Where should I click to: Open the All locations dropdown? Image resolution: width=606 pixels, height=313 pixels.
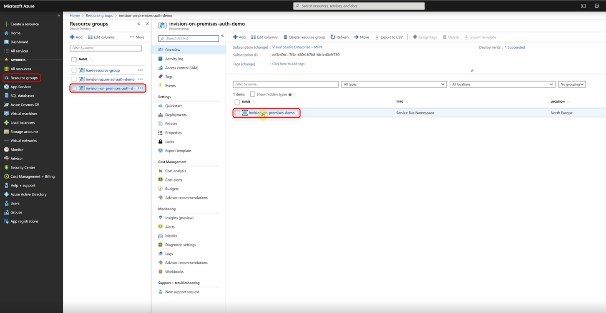(502, 84)
